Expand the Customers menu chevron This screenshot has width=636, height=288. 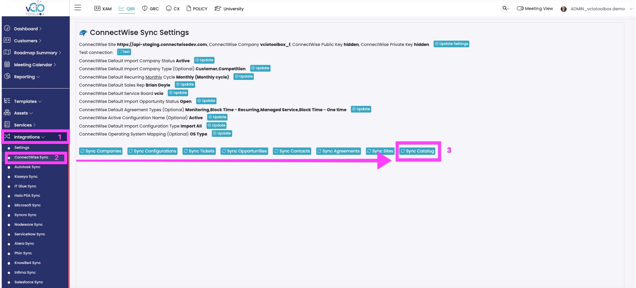tap(40, 41)
